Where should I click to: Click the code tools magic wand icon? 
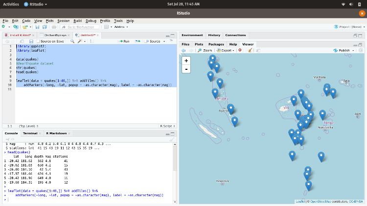click(79, 41)
